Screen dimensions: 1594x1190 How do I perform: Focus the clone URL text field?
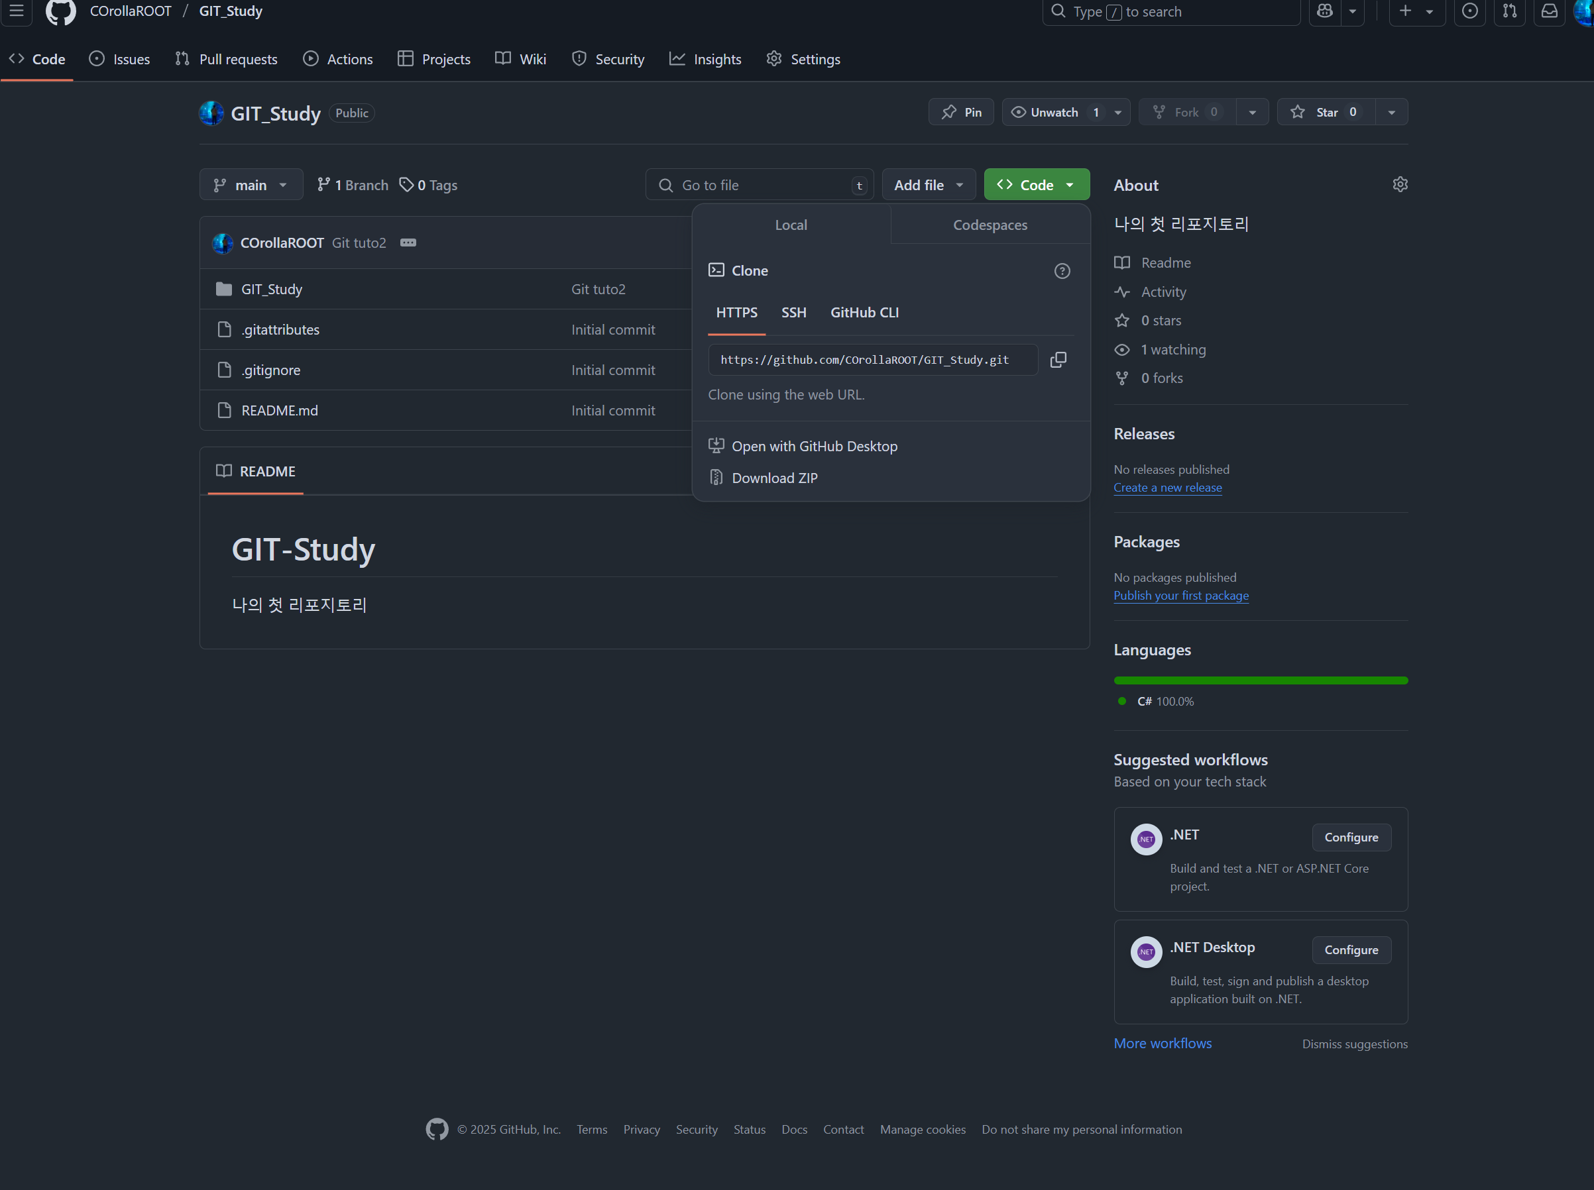click(x=873, y=359)
